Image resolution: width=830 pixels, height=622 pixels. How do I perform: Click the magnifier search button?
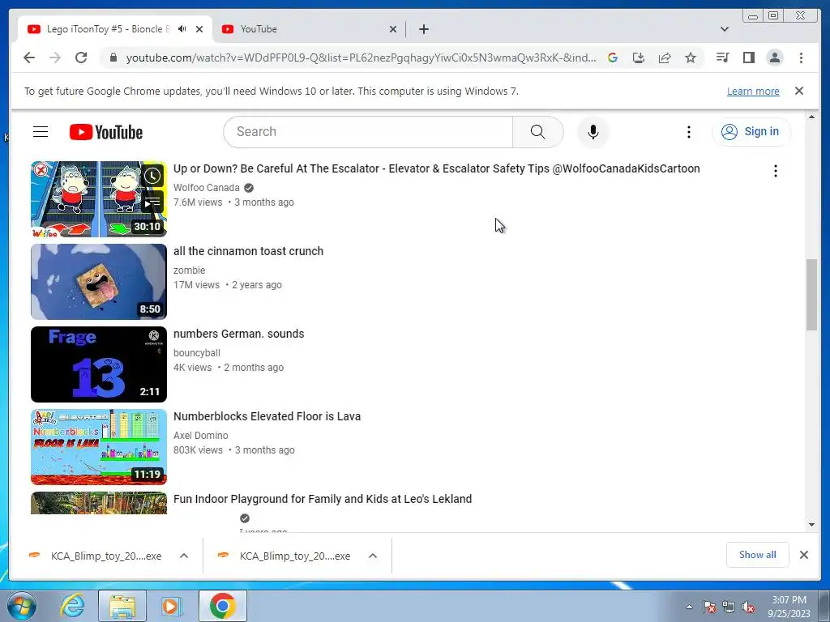[538, 132]
